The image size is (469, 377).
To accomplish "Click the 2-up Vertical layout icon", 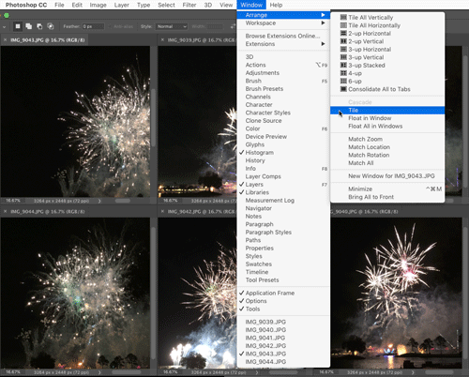I will 343,41.
